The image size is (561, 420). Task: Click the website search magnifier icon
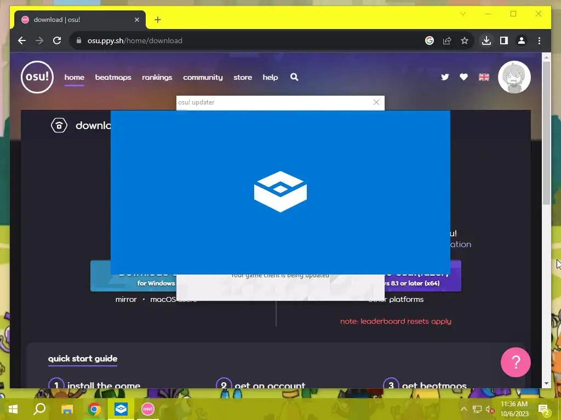[294, 77]
